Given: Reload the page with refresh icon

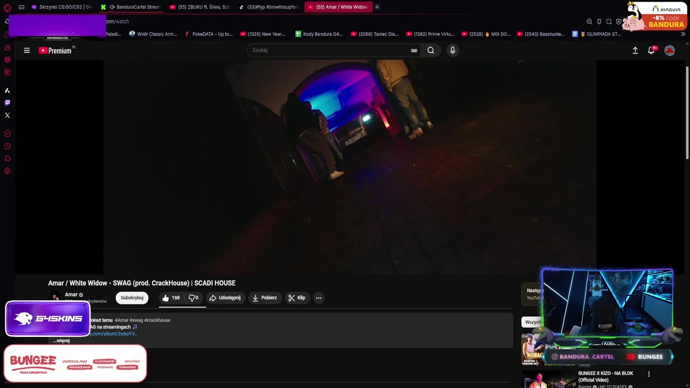Looking at the screenshot, I should coord(6,22).
